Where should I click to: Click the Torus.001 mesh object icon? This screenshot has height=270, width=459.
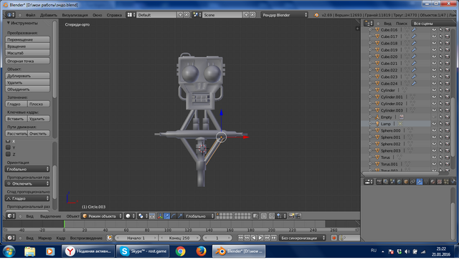[377, 164]
